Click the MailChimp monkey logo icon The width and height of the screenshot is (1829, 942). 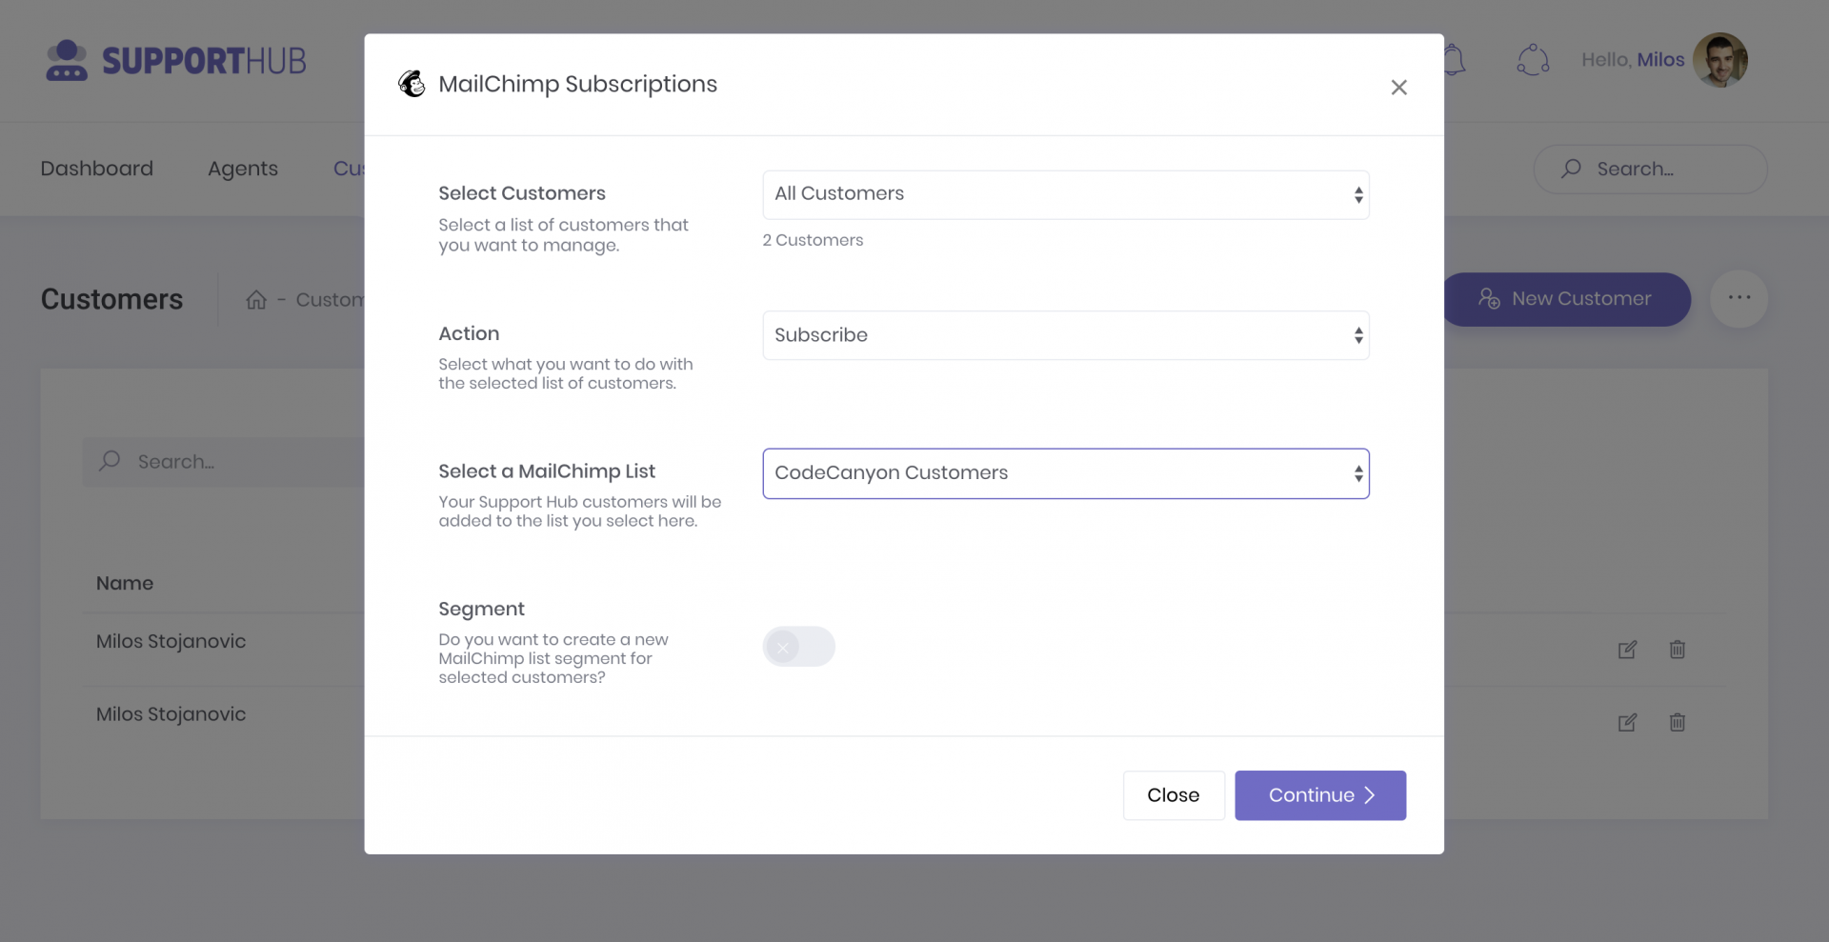click(x=412, y=84)
